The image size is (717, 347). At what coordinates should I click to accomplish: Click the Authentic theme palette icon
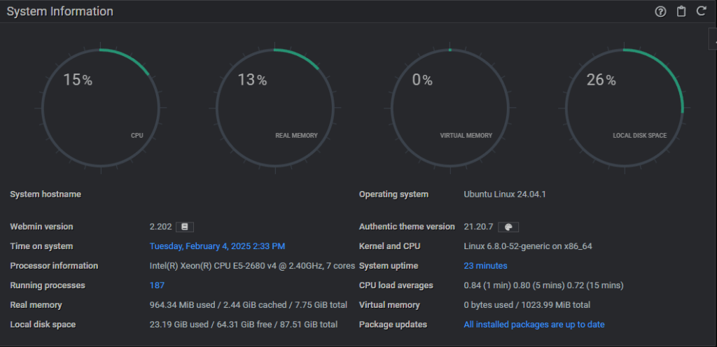(508, 227)
